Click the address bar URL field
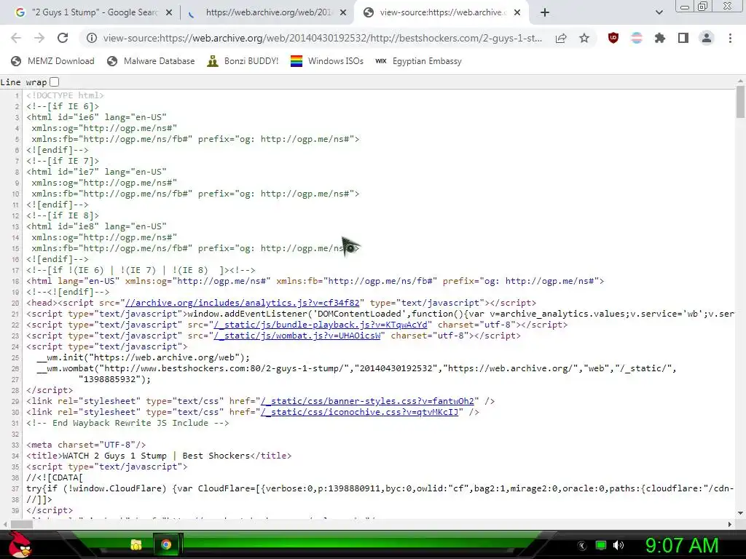 click(x=323, y=38)
